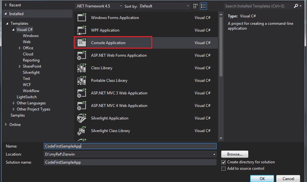Enable Add to source control checkbox
This screenshot has height=182, width=307.
[224, 169]
